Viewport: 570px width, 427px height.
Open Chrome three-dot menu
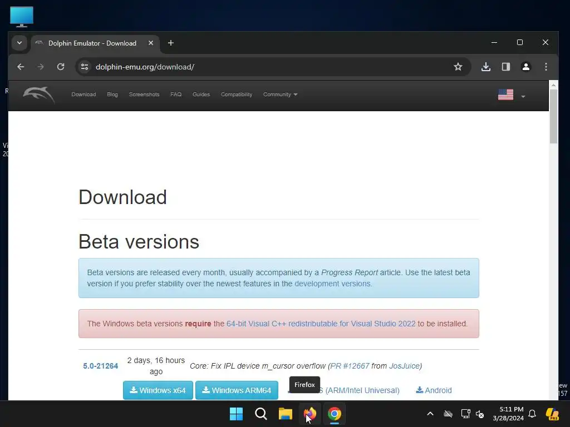click(x=546, y=67)
